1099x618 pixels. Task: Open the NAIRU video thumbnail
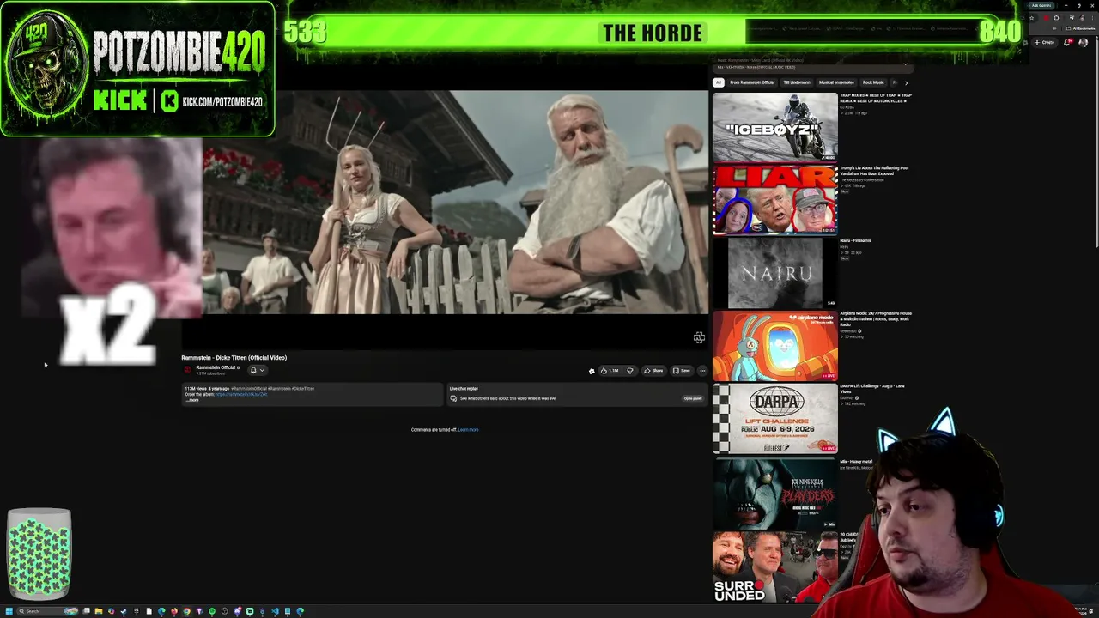pyautogui.click(x=774, y=273)
